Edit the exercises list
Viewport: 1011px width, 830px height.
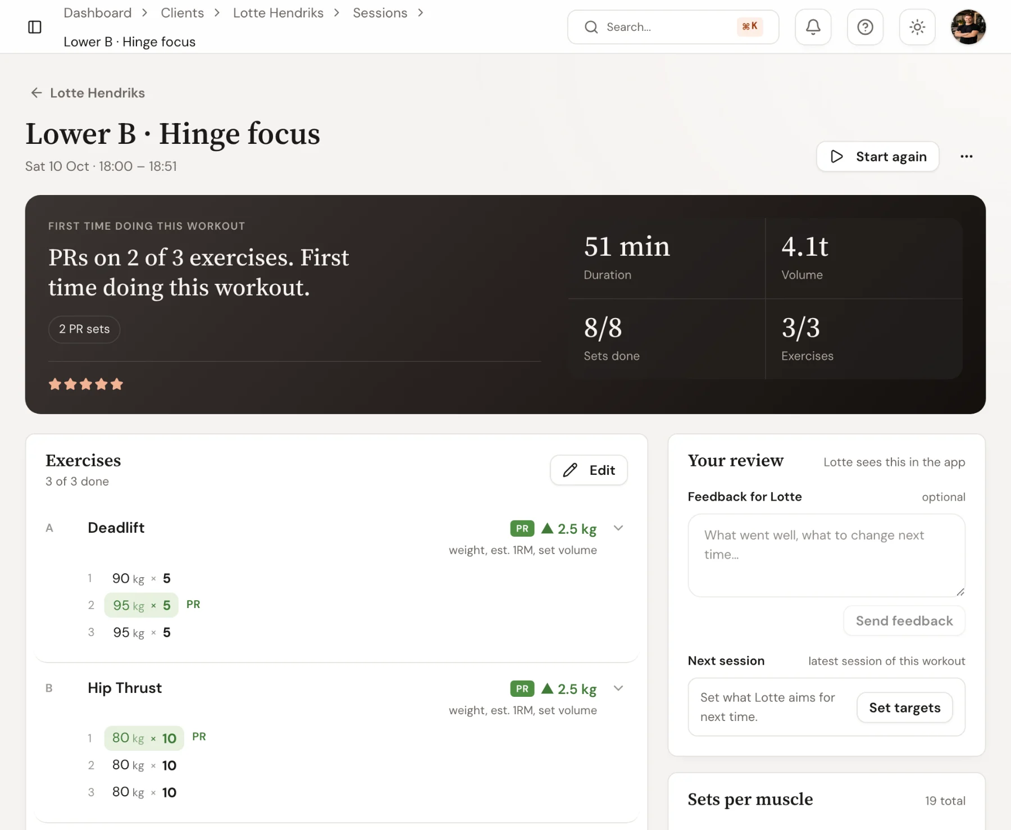(589, 470)
